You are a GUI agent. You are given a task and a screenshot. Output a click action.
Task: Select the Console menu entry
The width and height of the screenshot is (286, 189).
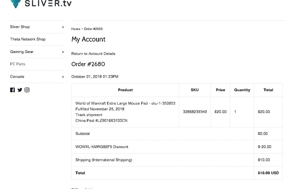[x=17, y=76]
